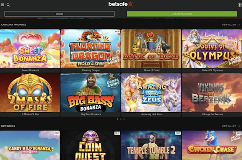Open the Floating Dragon game thumbnail
The height and width of the screenshot is (160, 242).
click(90, 49)
